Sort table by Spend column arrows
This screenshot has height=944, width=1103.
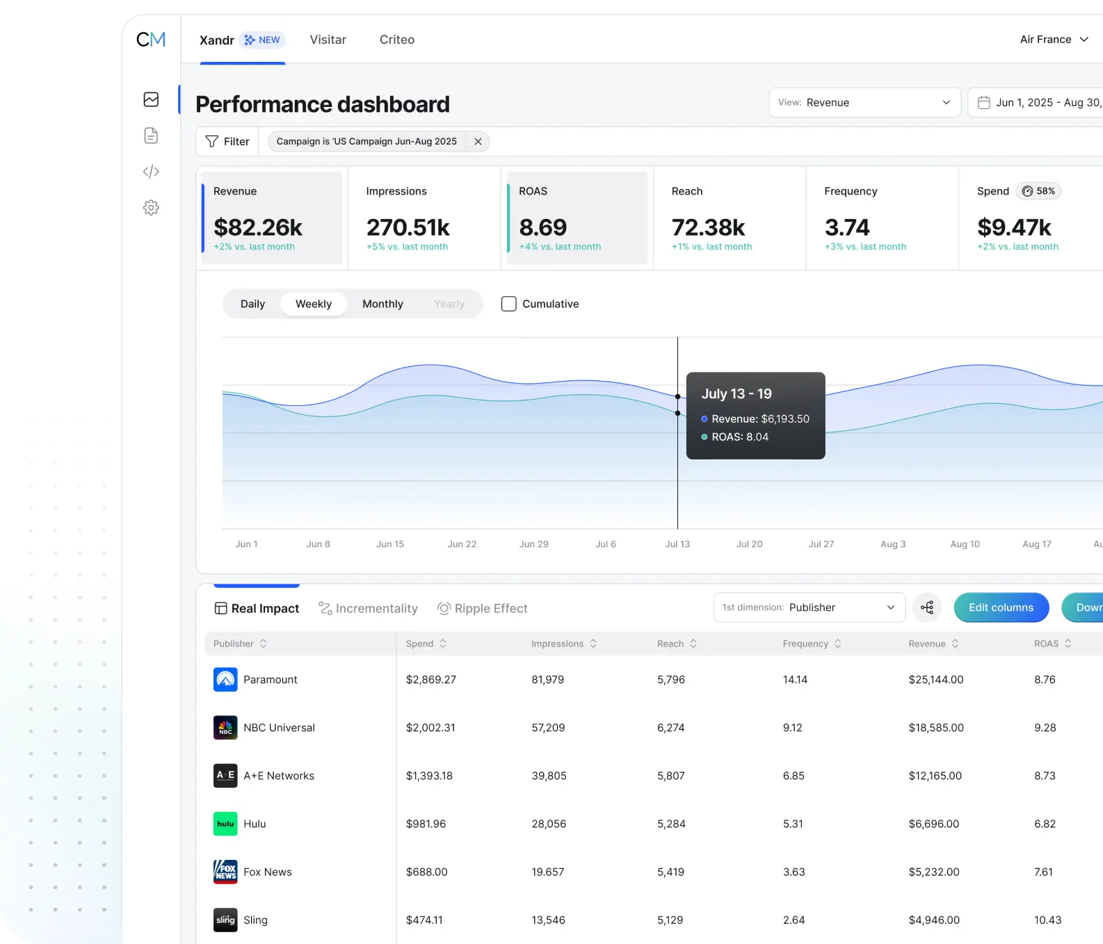tap(443, 644)
